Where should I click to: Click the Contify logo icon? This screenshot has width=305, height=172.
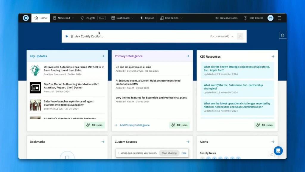click(x=26, y=18)
